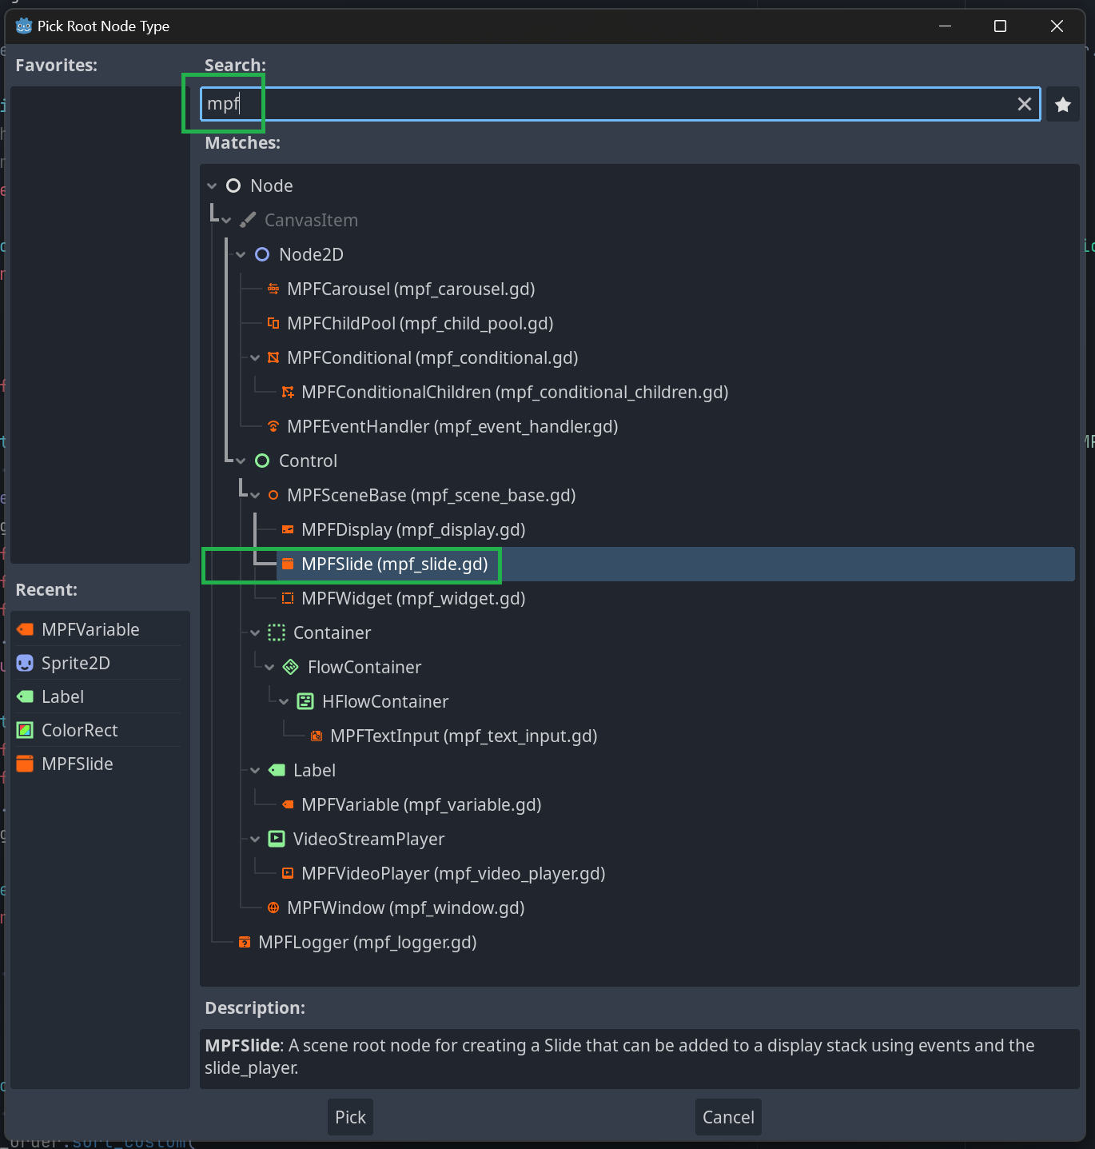This screenshot has height=1149, width=1095.
Task: Click the MPFVideoPlayer node icon
Action: coord(288,874)
